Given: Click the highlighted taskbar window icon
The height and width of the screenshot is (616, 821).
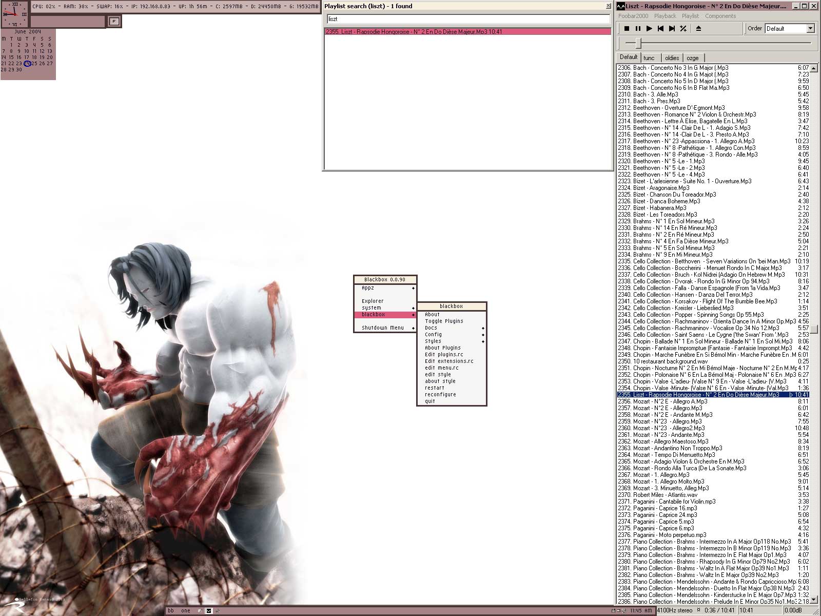Looking at the screenshot, I should click(208, 611).
